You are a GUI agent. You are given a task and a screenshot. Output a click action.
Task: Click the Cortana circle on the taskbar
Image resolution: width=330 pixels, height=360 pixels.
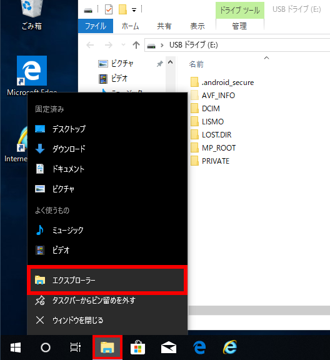point(46,347)
